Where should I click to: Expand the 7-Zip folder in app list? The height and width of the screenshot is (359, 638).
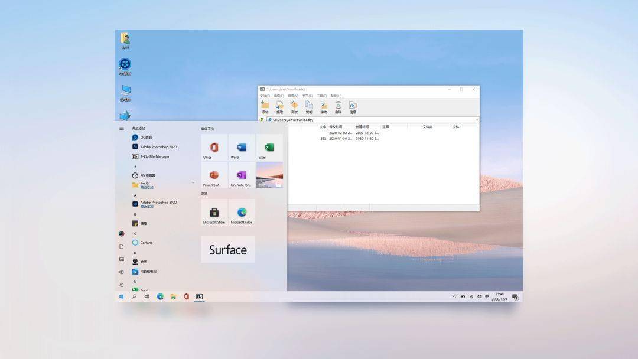coord(193,183)
